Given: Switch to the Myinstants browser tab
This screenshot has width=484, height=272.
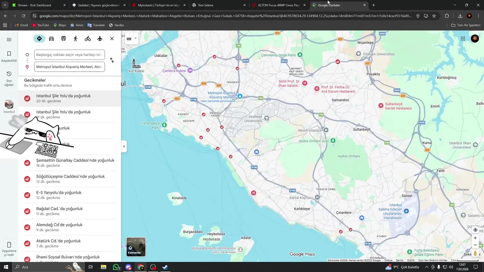Looking at the screenshot, I should tap(158, 5).
